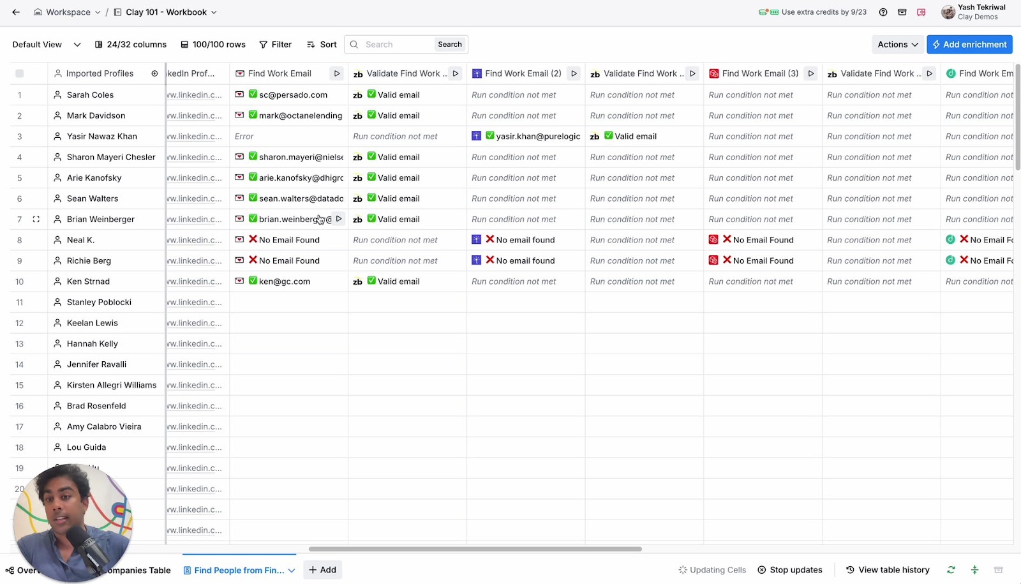Open the pink screen-recording icon top right
The image size is (1021, 584).
(921, 11)
